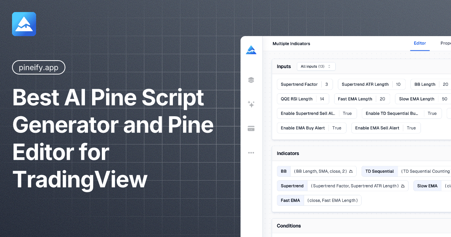Switch to the Editor tab
Image resolution: width=451 pixels, height=237 pixels.
click(420, 43)
